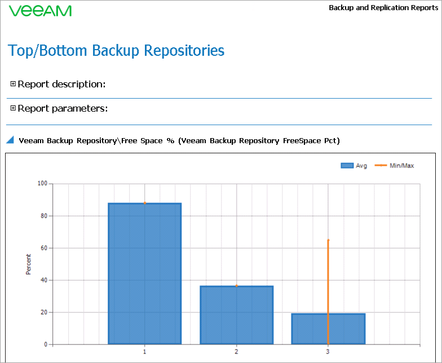Click the Min/Max legend label

pos(401,166)
